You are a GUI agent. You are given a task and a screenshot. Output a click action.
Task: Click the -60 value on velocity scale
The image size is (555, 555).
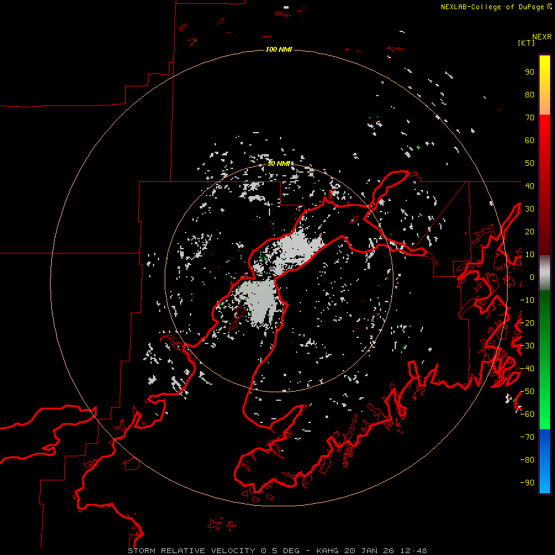tap(527, 414)
